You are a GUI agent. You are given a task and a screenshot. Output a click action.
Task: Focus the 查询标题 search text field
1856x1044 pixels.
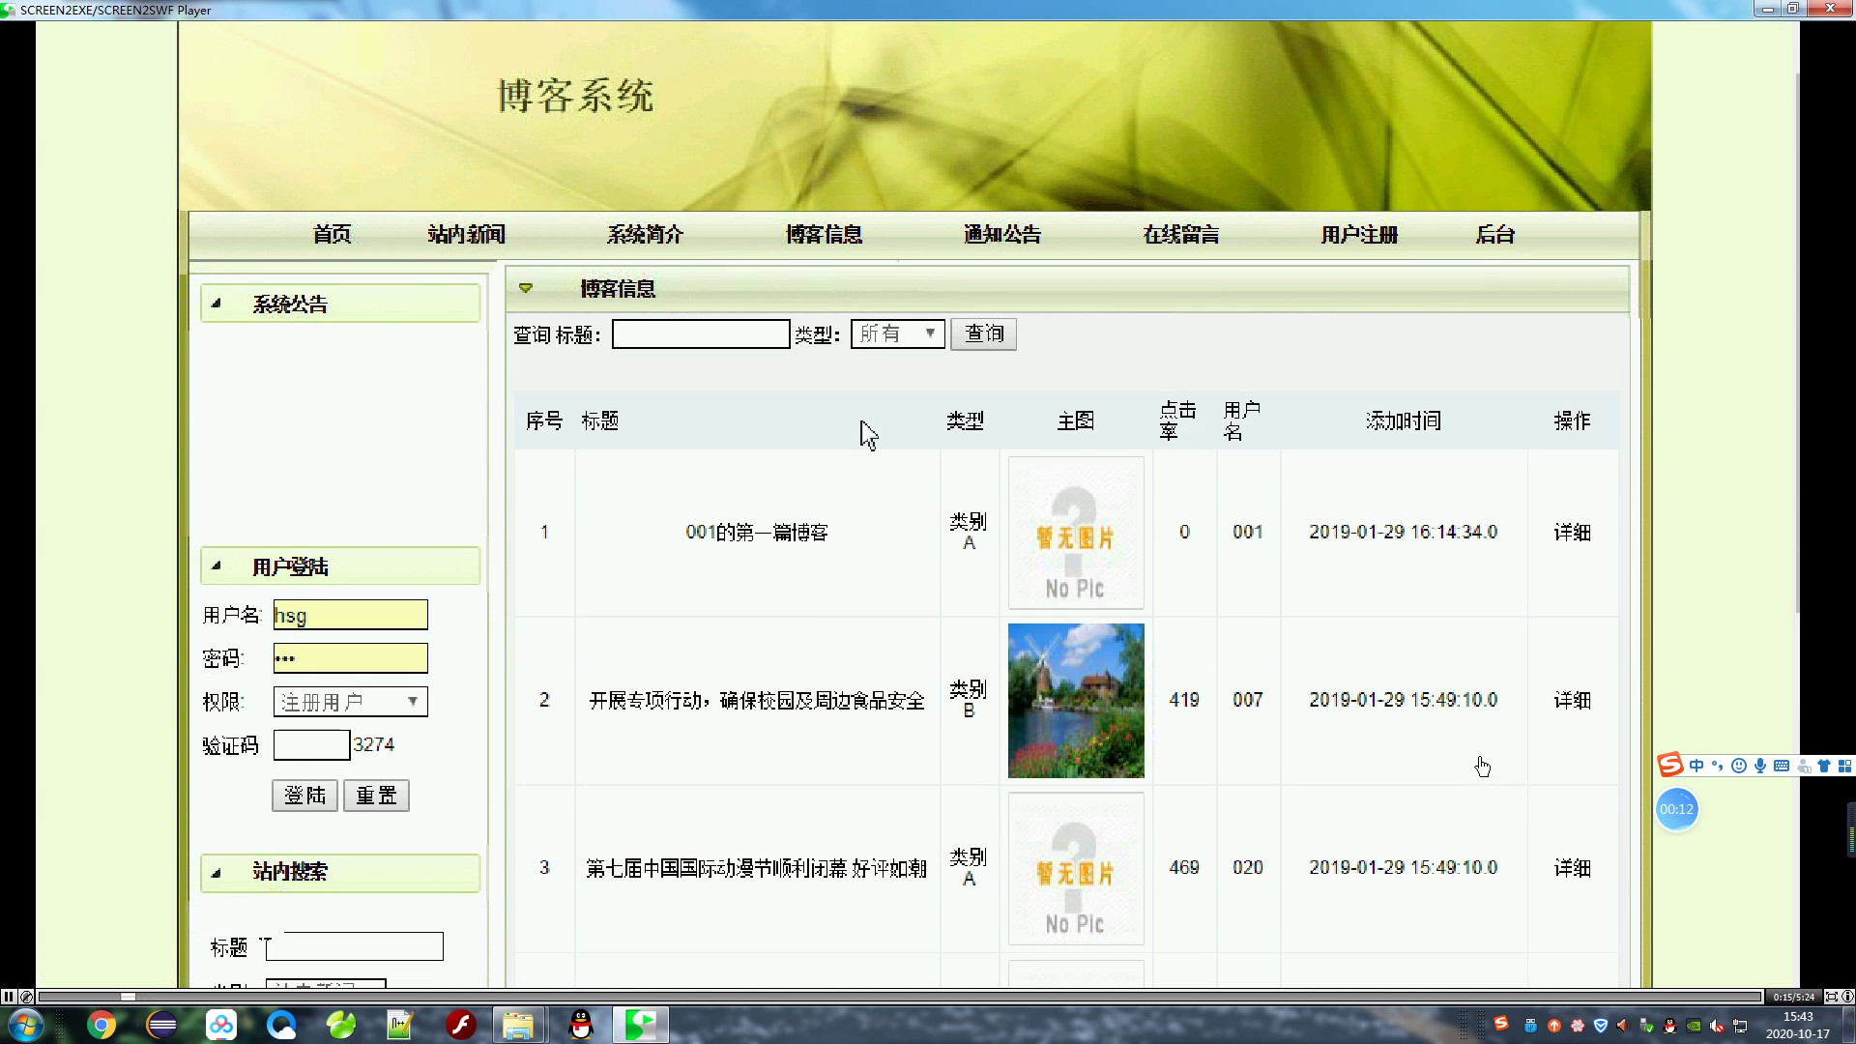[x=701, y=334]
